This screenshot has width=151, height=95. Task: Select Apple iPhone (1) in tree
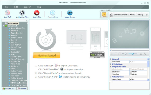(18, 28)
